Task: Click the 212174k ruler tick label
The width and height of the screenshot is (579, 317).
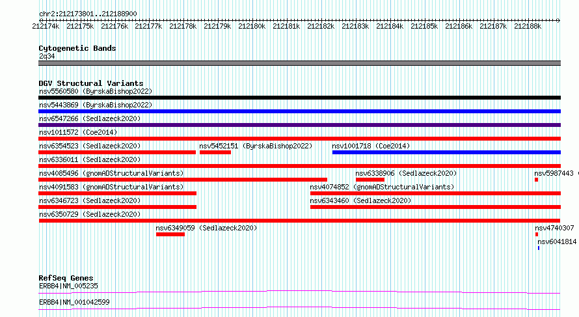Action: point(46,26)
